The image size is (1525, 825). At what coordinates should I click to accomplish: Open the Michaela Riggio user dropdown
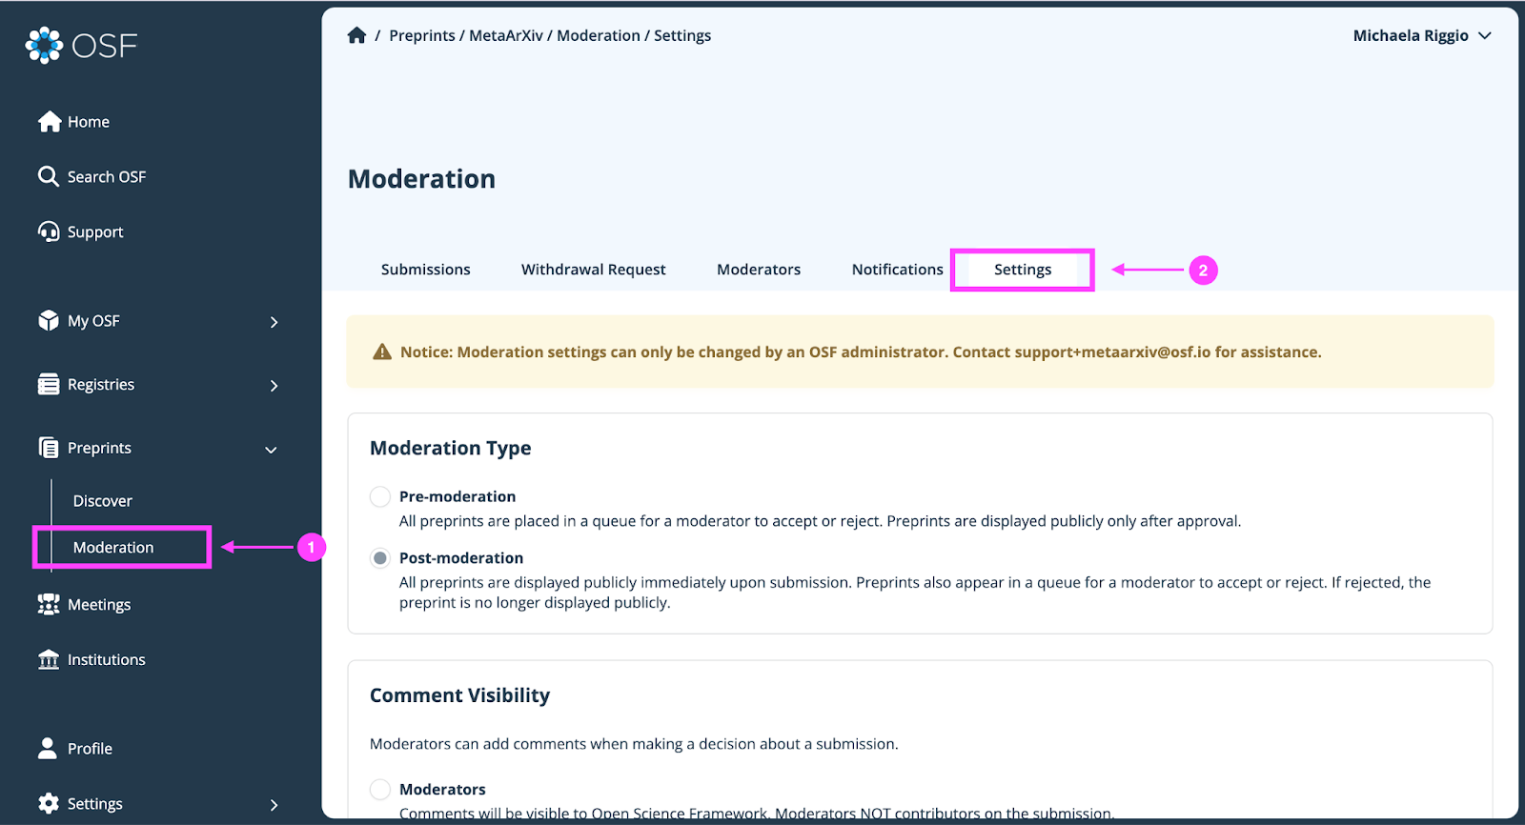(x=1422, y=35)
